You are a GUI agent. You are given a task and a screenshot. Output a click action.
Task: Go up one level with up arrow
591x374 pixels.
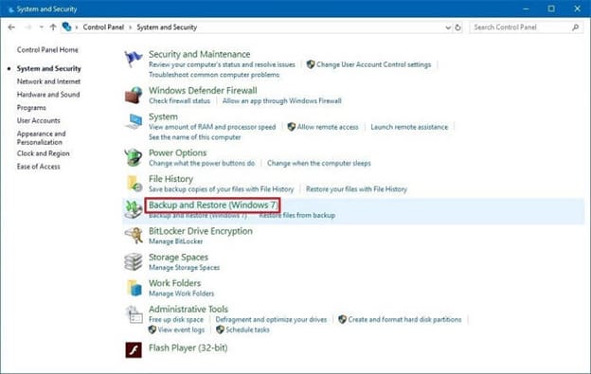pos(53,27)
